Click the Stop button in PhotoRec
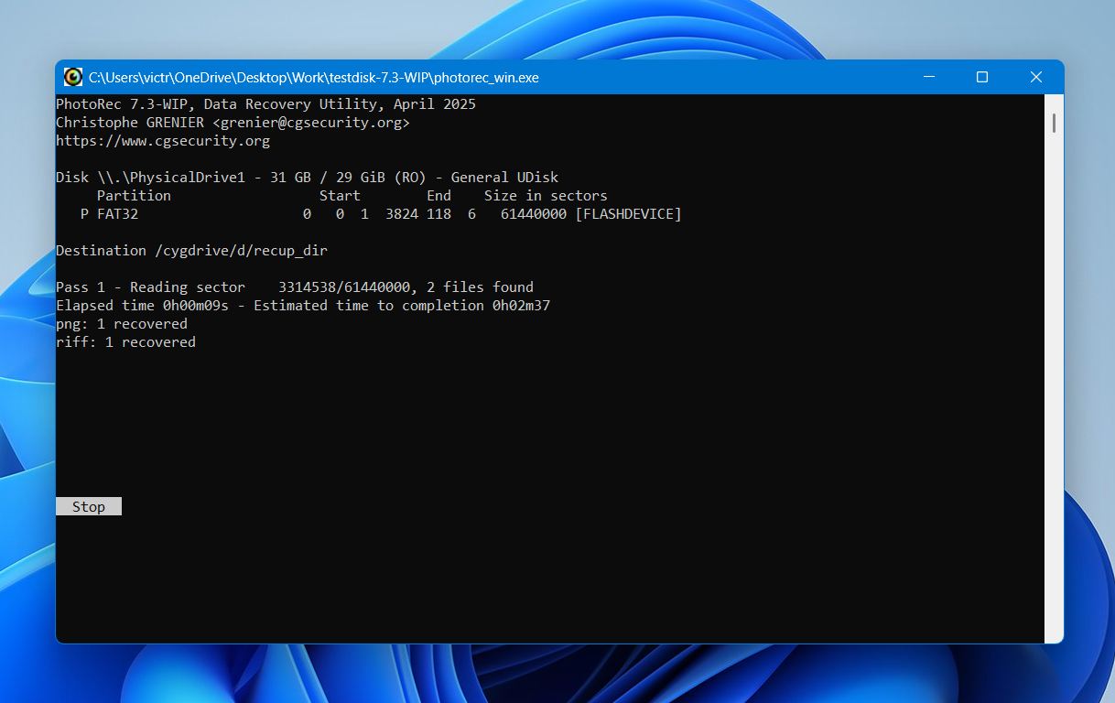The image size is (1115, 703). tap(89, 506)
